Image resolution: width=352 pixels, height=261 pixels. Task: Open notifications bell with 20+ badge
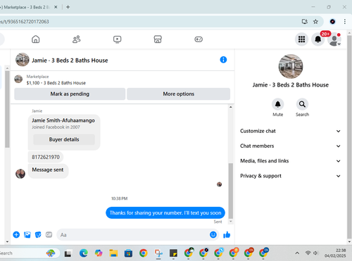(x=318, y=39)
